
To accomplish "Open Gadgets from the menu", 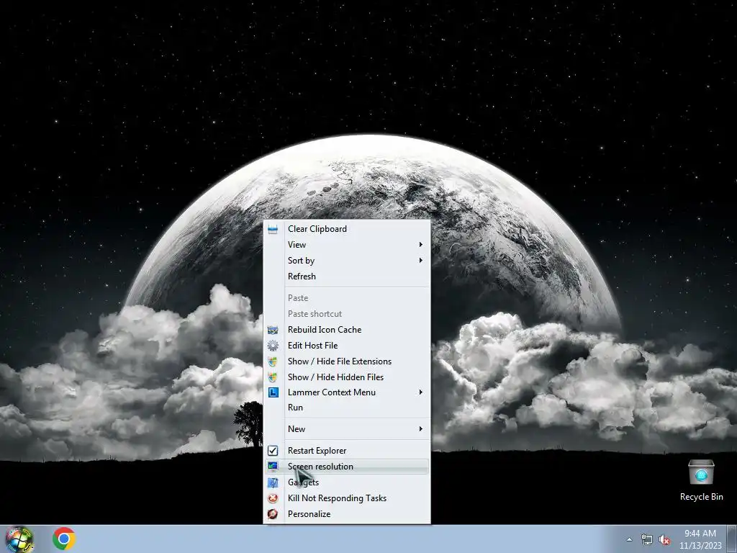I will click(x=347, y=482).
